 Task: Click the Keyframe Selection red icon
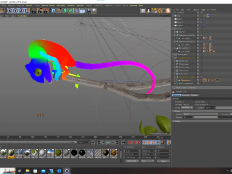138,143
